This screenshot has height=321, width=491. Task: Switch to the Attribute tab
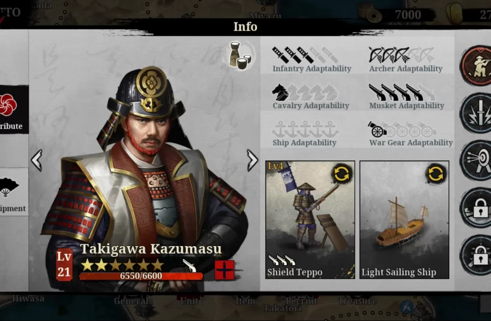(12, 110)
